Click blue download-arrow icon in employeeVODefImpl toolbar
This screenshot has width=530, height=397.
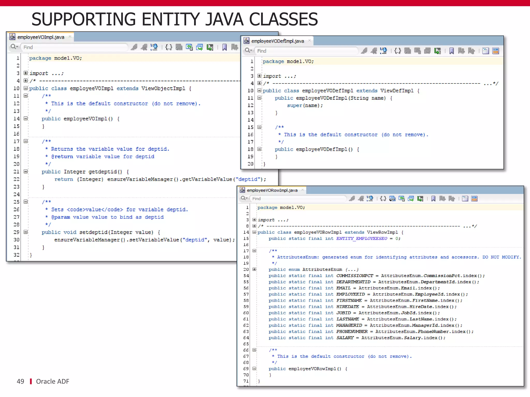click(384, 51)
